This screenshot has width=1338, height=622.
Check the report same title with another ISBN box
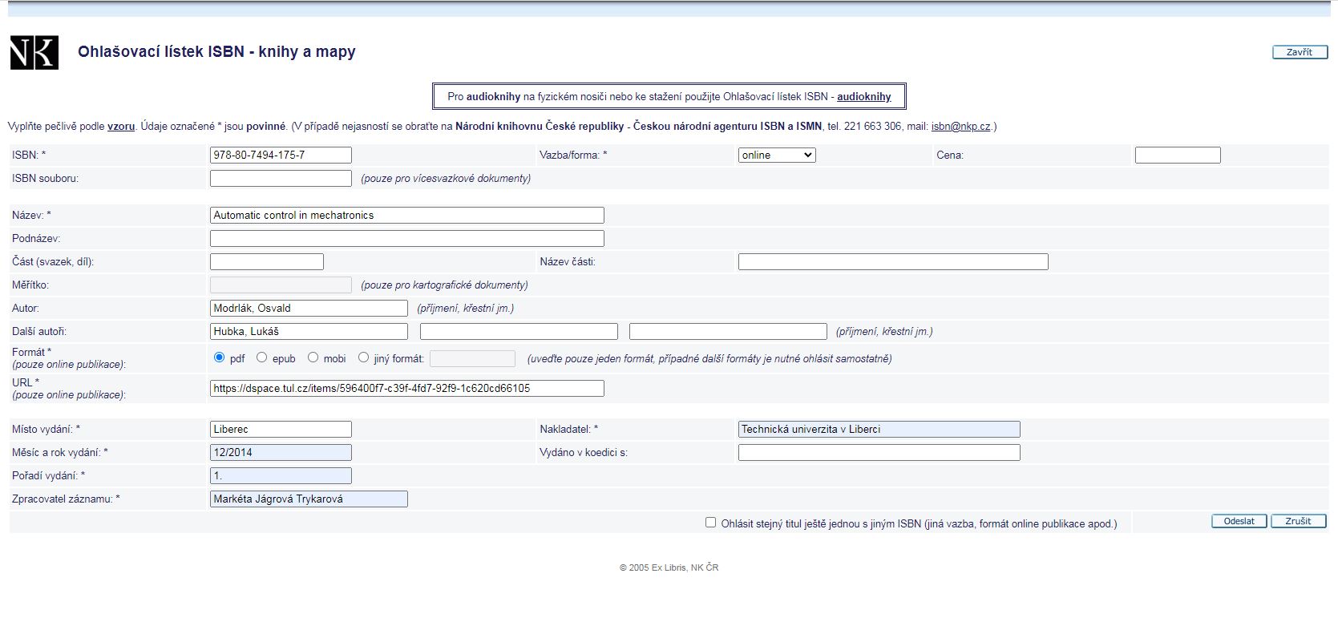point(710,523)
